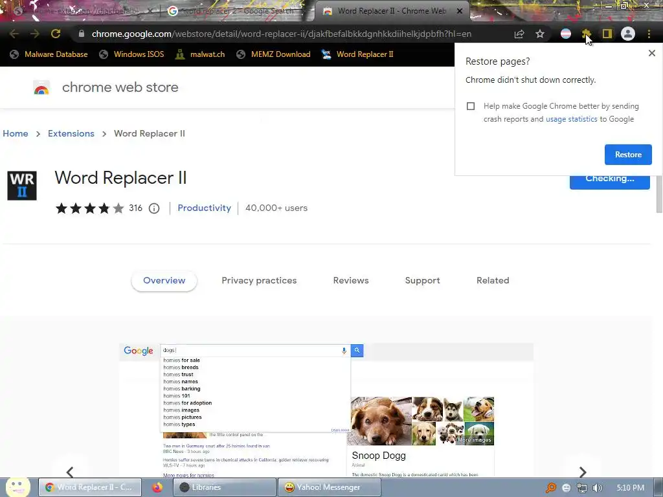Open the Productivity category link
The width and height of the screenshot is (663, 497).
coord(204,208)
